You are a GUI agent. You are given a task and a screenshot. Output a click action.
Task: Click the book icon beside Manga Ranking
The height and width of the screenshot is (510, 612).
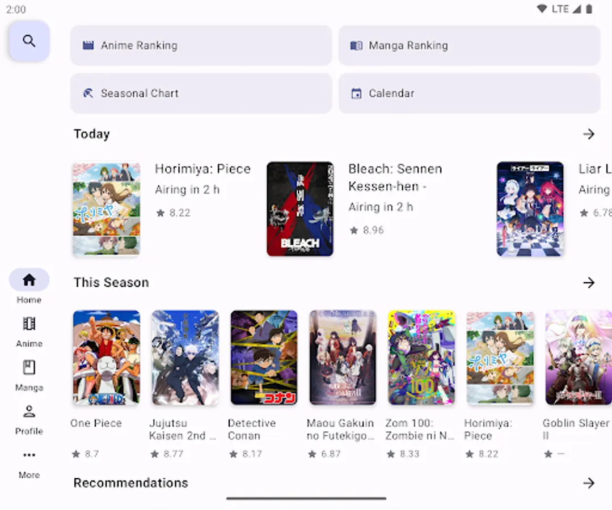pos(356,46)
